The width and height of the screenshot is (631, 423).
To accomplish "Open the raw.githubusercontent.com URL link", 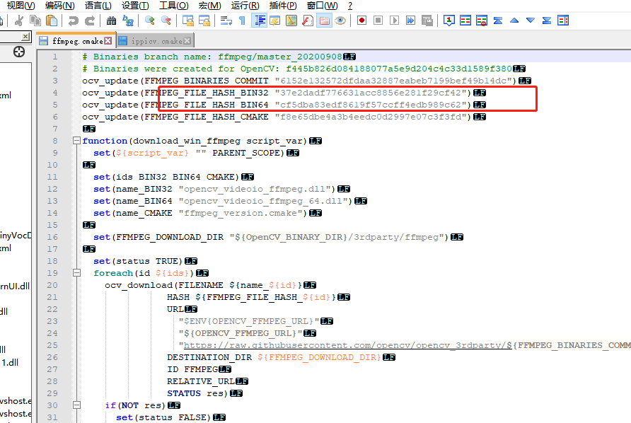I will [x=348, y=345].
